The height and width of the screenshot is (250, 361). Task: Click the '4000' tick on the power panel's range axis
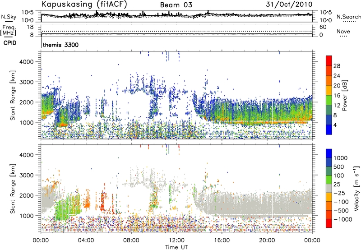pos(27,62)
